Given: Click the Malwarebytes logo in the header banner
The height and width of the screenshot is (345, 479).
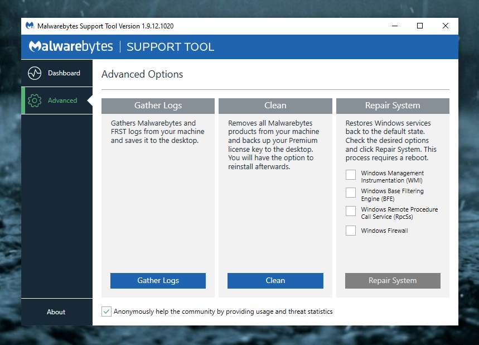Looking at the screenshot, I should pos(71,46).
